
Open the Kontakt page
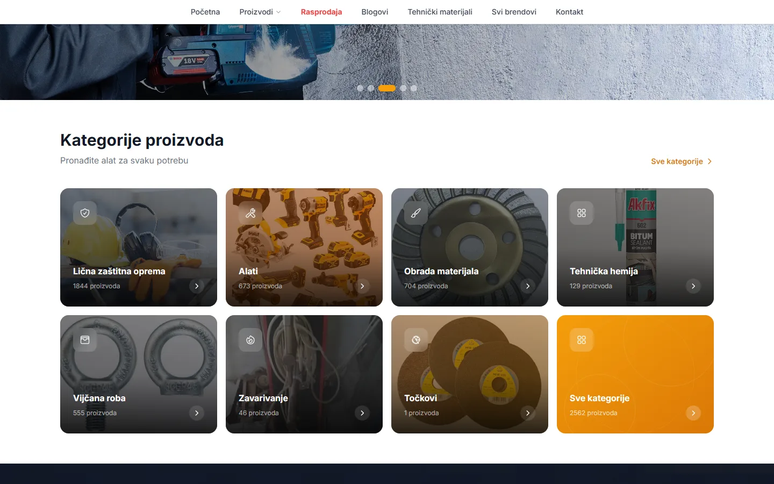[569, 12]
